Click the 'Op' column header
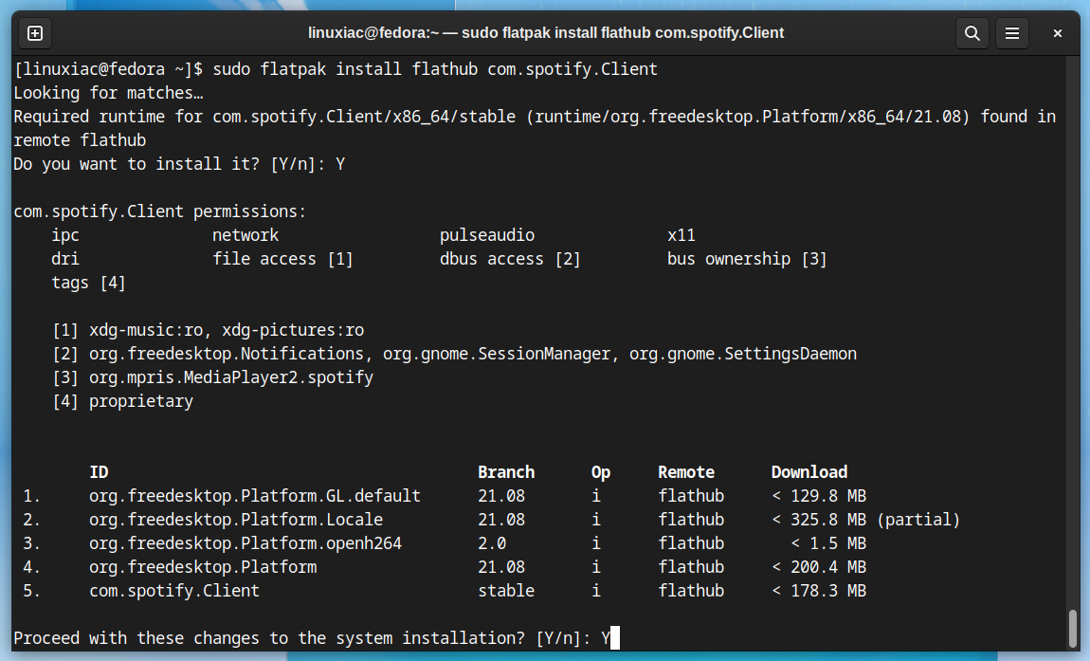This screenshot has height=661, width=1090. tap(601, 472)
